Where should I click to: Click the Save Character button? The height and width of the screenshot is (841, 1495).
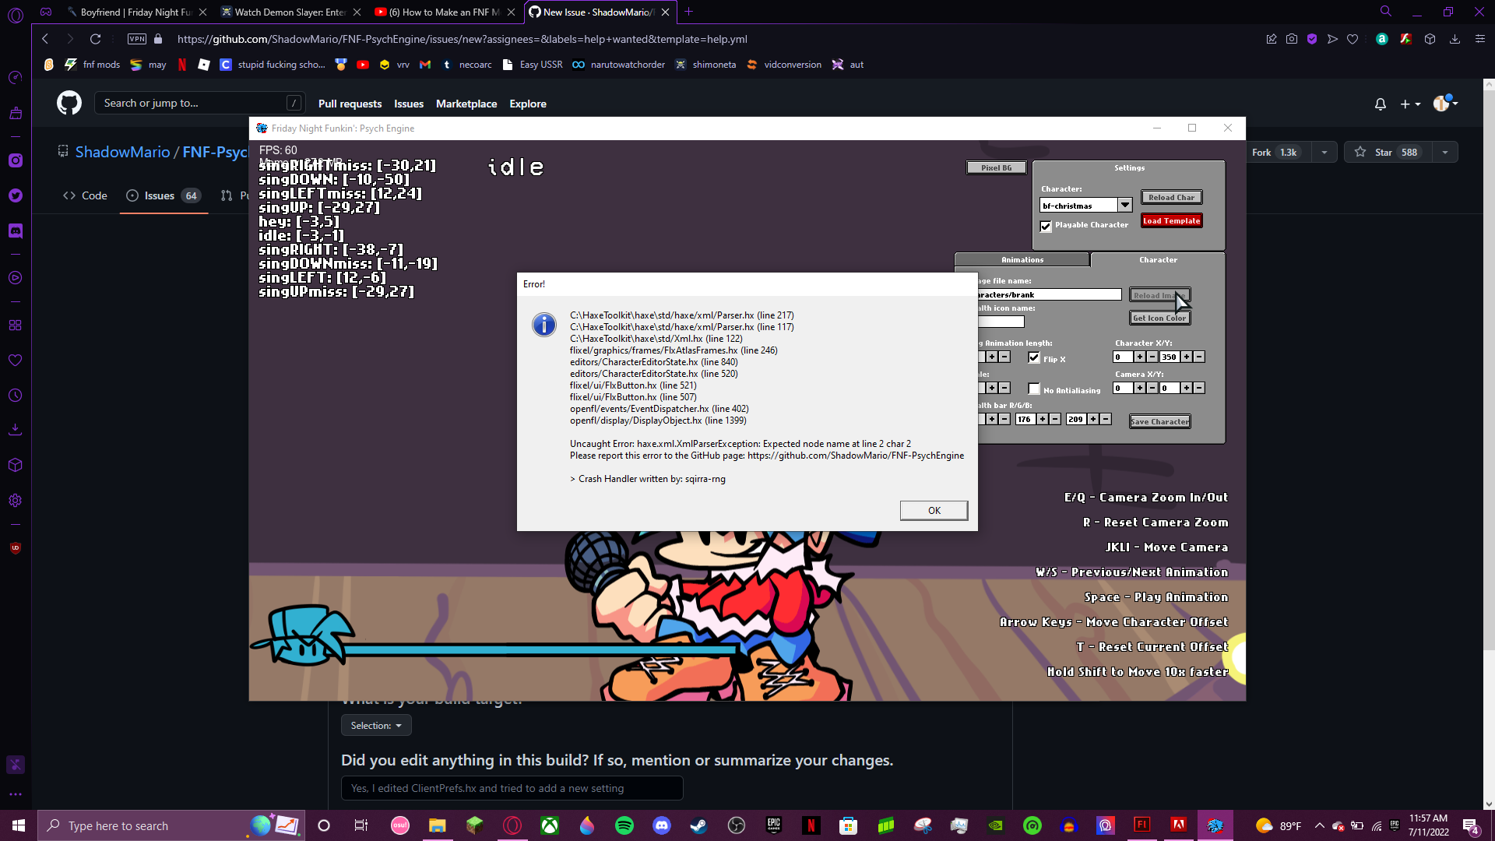(1159, 420)
